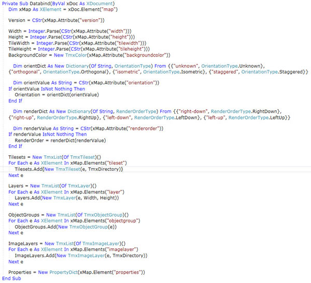311x283 pixels.
Task: Click the 'Layers.Add(New TmxLayer' line
Action: coord(67,198)
